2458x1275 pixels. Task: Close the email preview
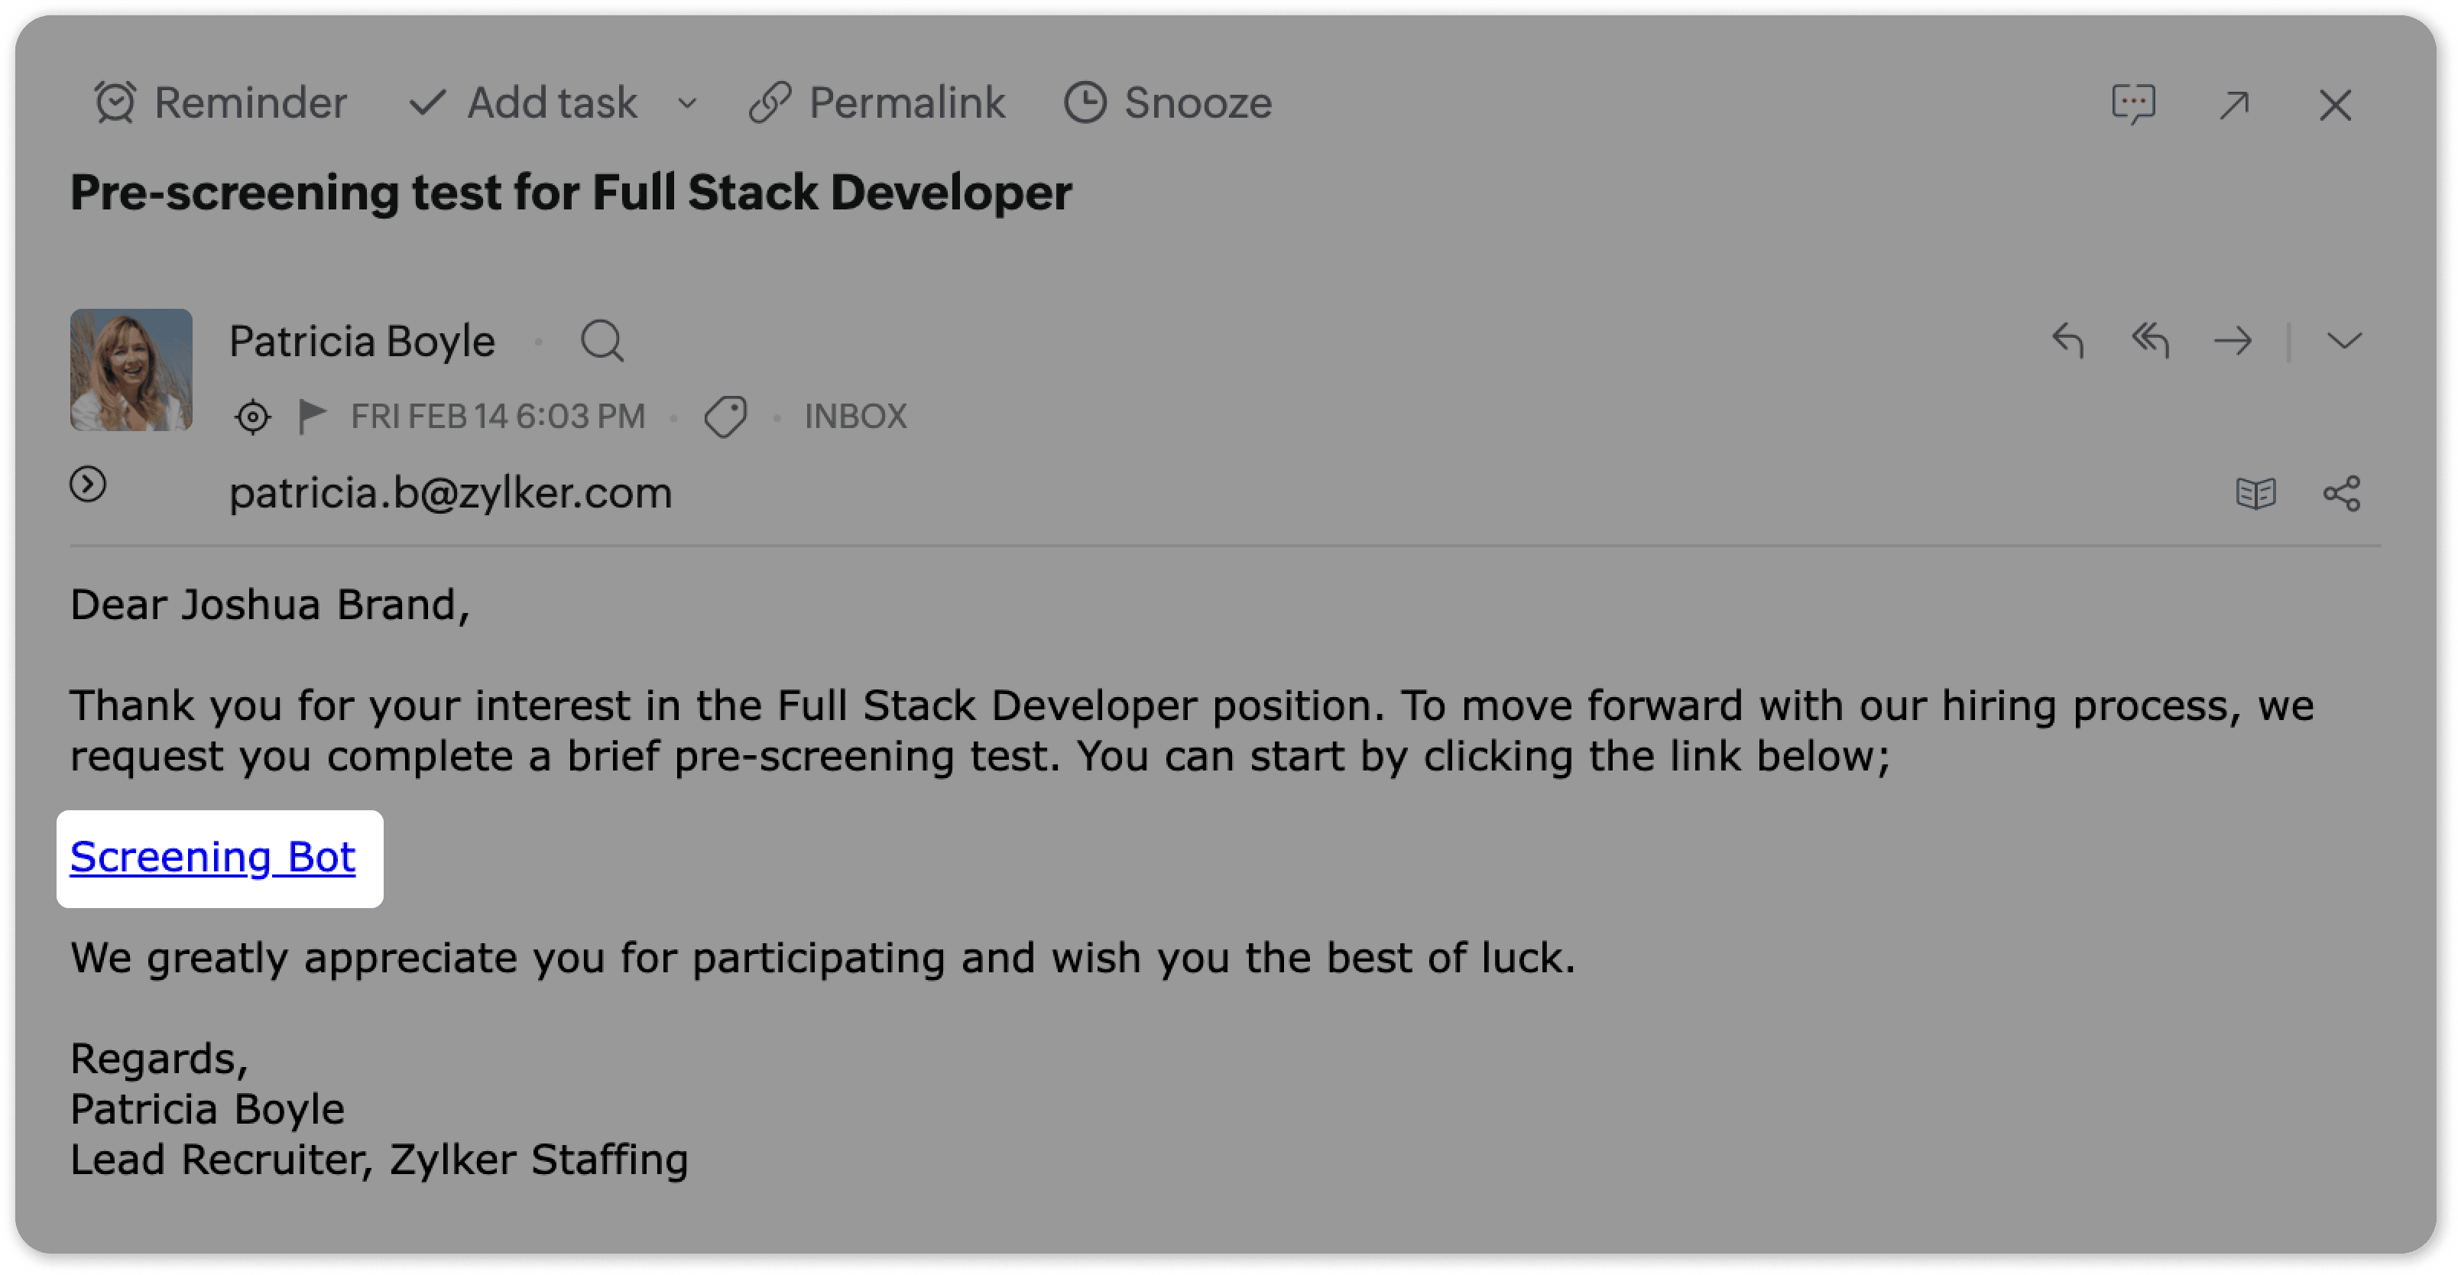pyautogui.click(x=2335, y=105)
